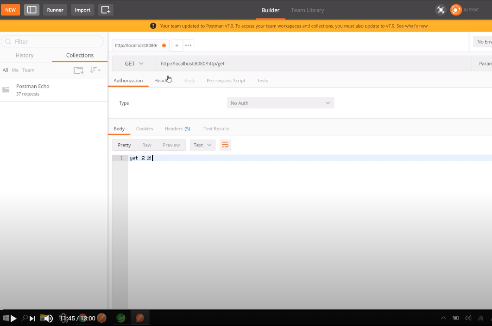492x326 pixels.
Task: Open the Runner
Action: (55, 10)
